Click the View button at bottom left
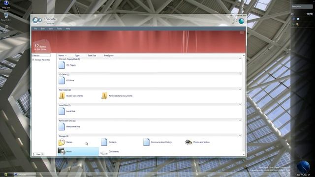This screenshot has height=177, width=315. click(38, 154)
